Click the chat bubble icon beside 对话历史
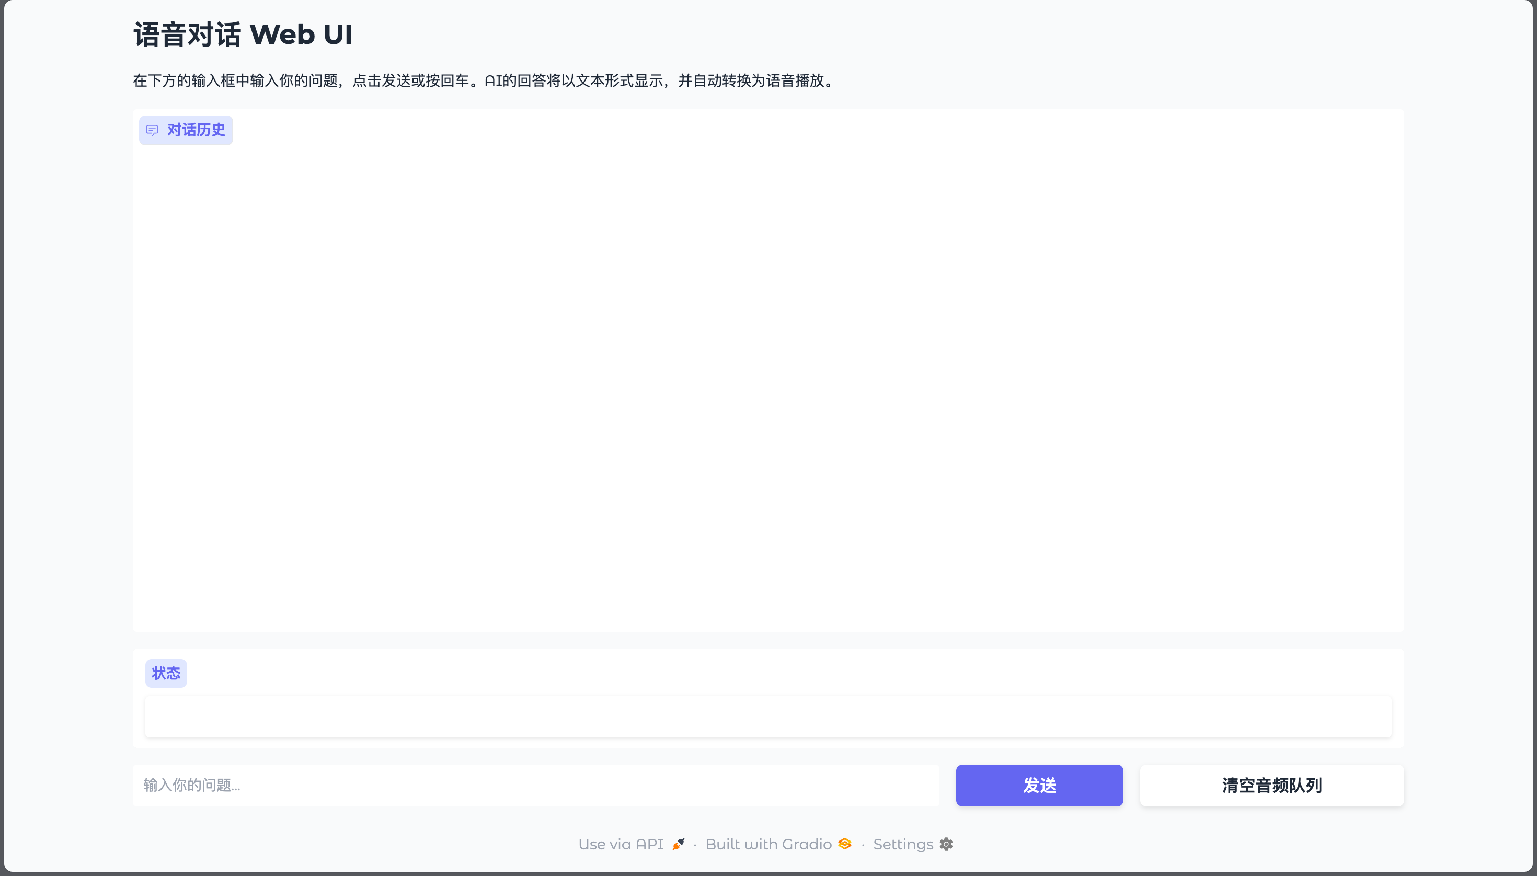Viewport: 1537px width, 876px height. tap(152, 130)
